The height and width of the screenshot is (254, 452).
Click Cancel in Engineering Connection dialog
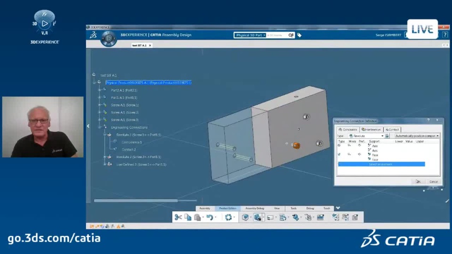[x=433, y=182]
